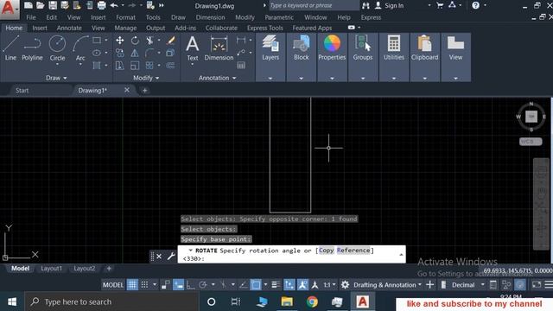Activate the Rotate tool
553x311 pixels.
pyautogui.click(x=135, y=41)
